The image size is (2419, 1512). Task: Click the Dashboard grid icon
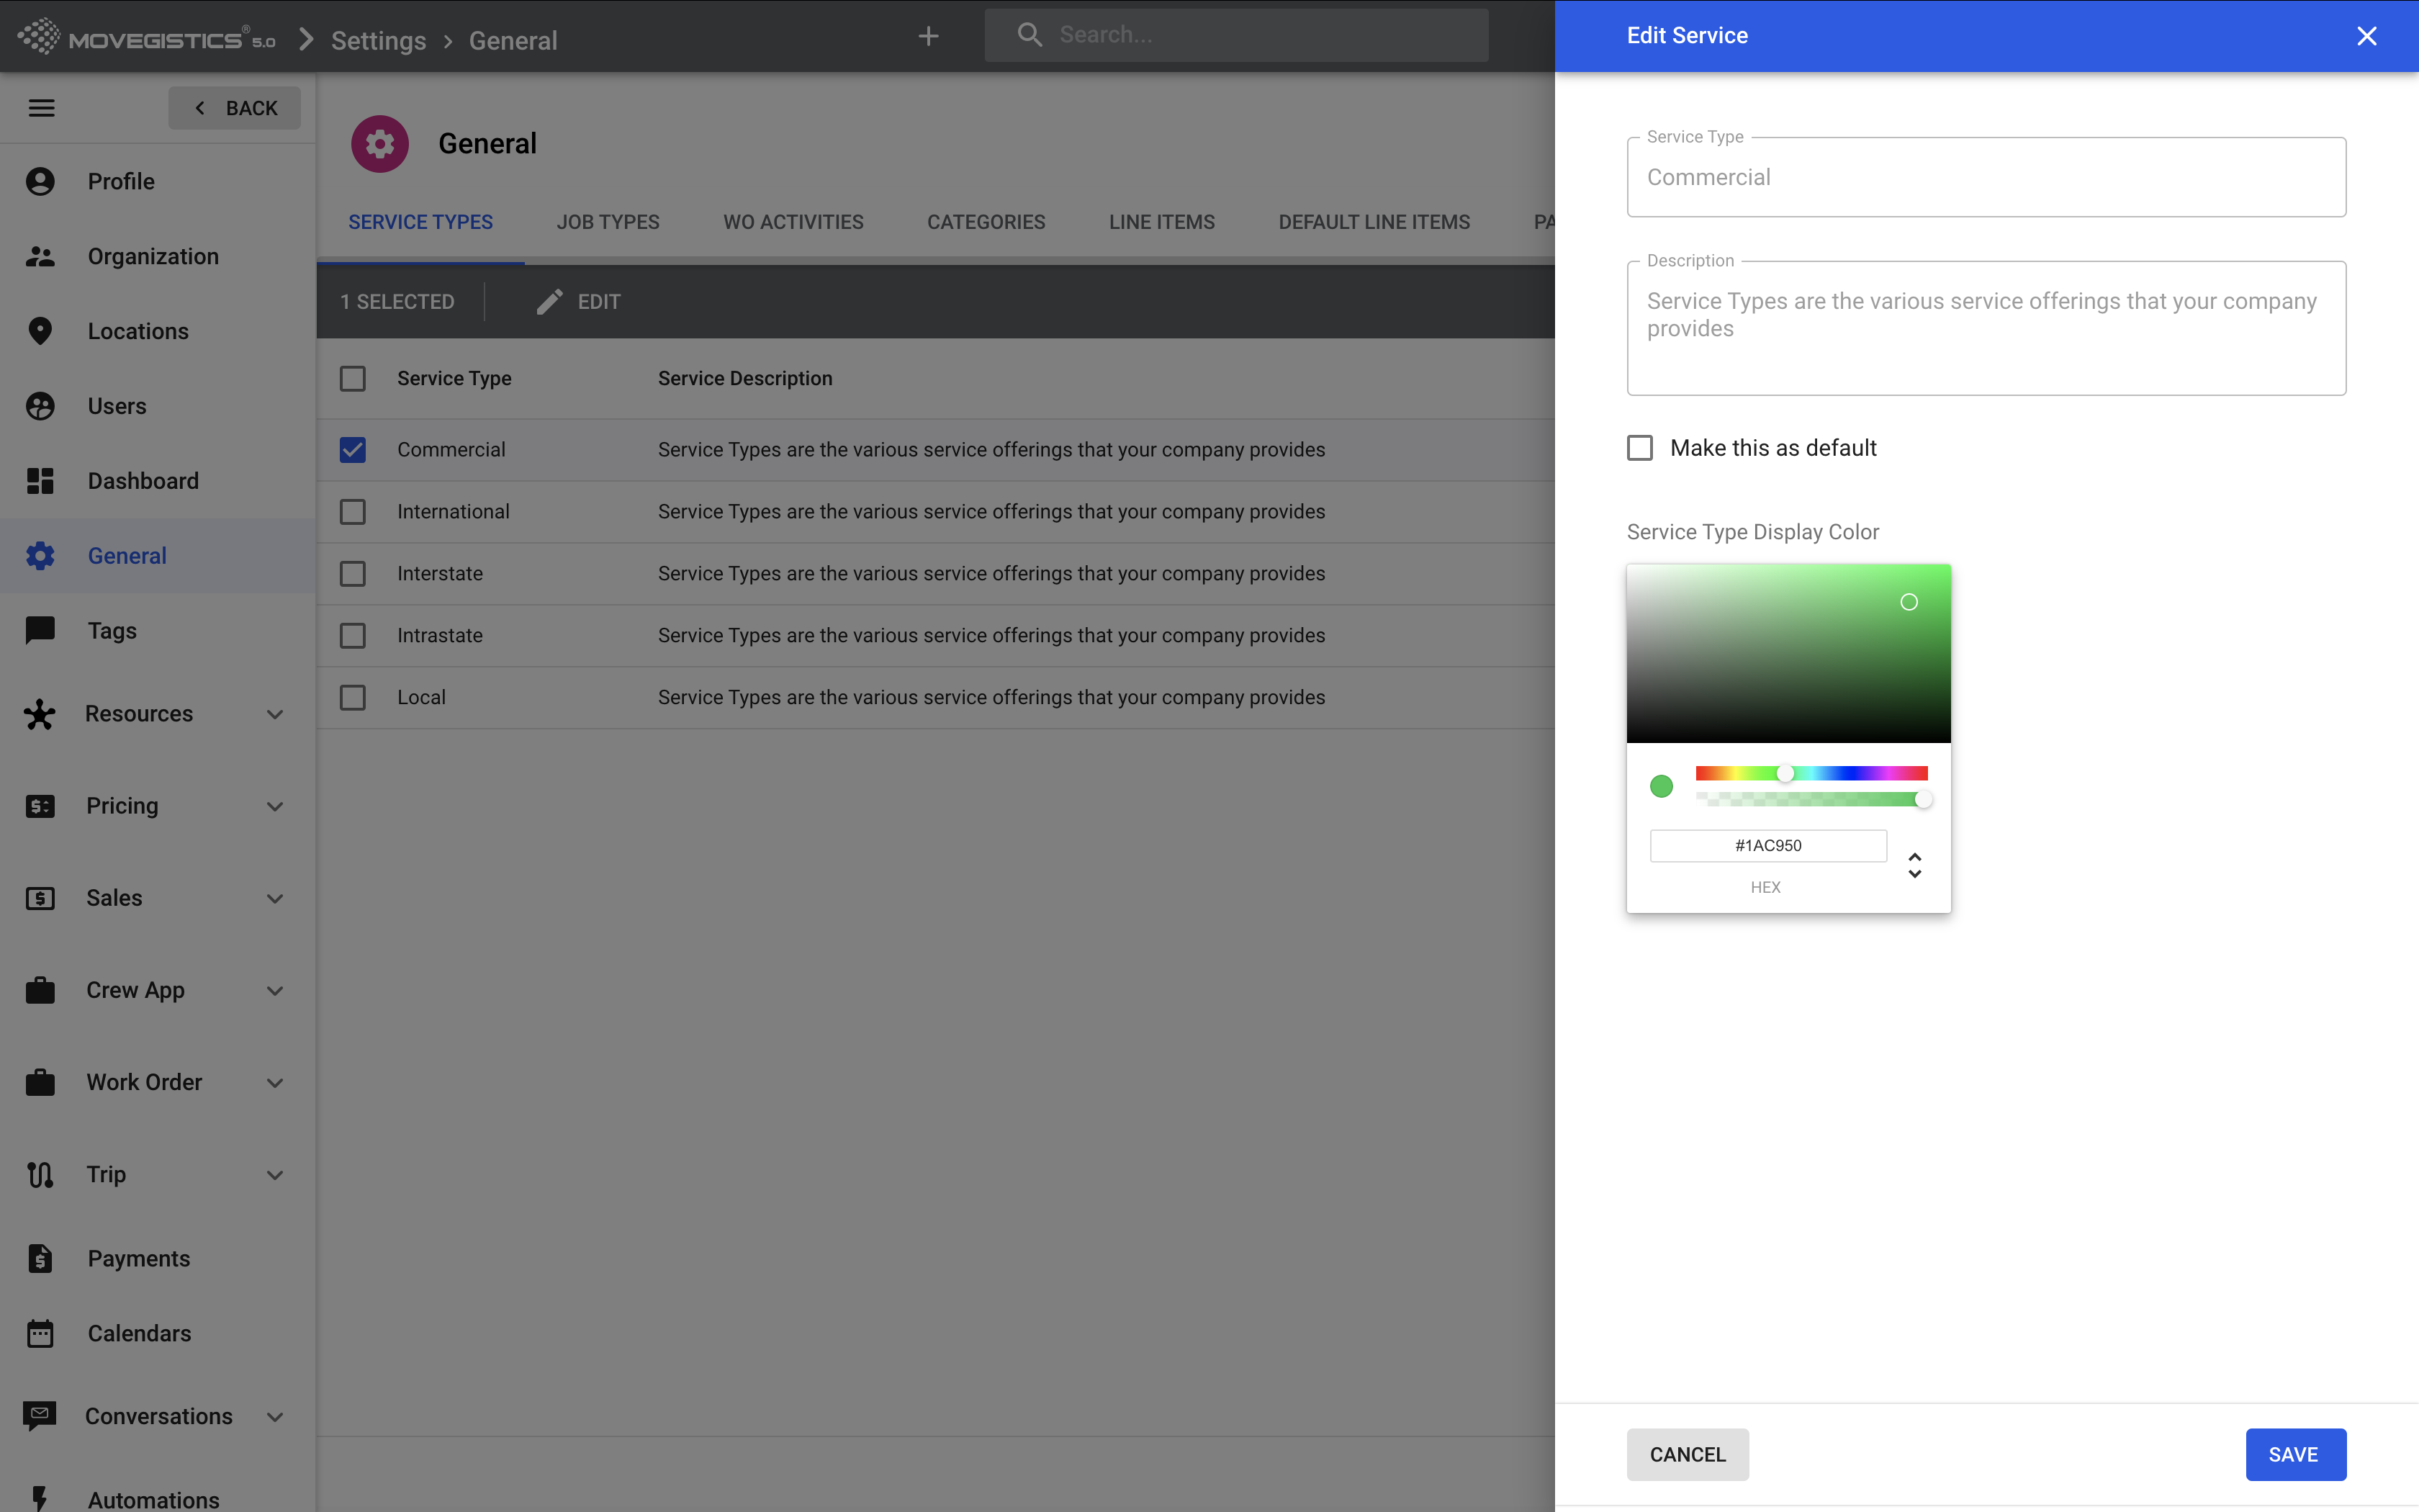coord(40,481)
